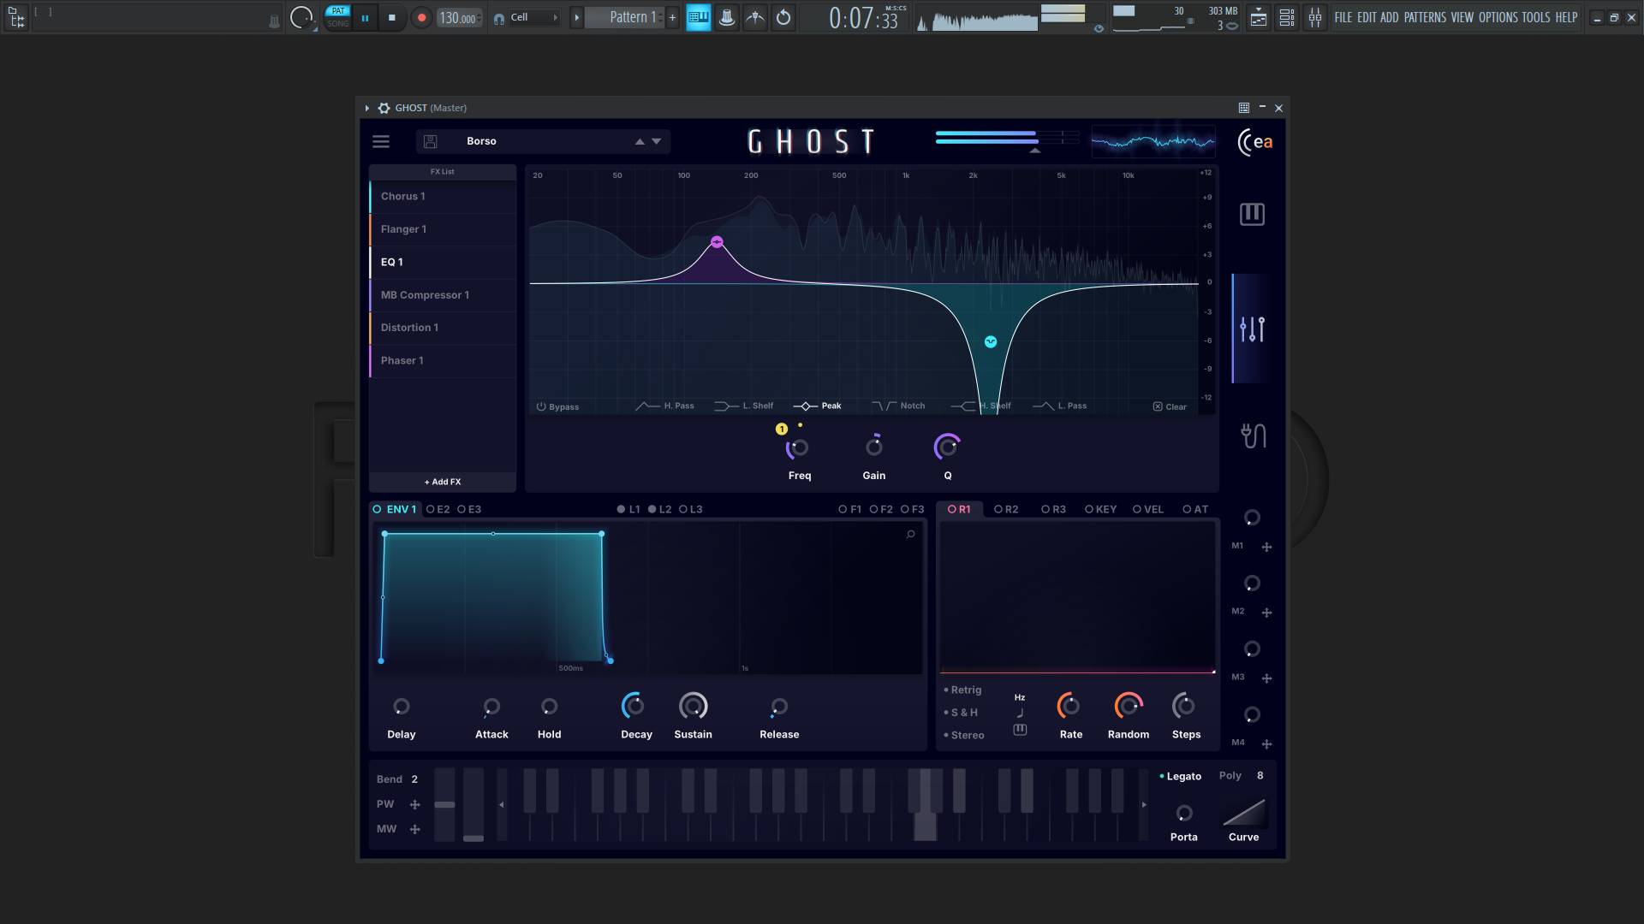Enable the Retrig option
The width and height of the screenshot is (1644, 924).
point(962,690)
